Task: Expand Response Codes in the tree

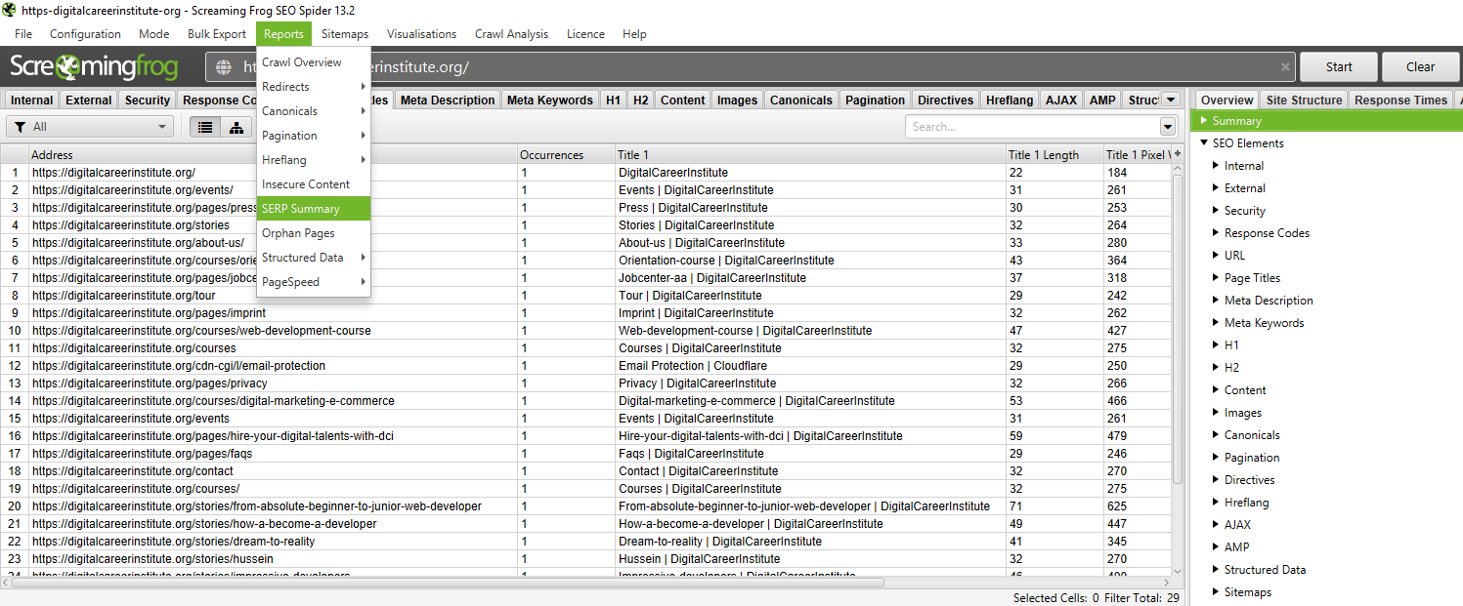Action: [1216, 233]
